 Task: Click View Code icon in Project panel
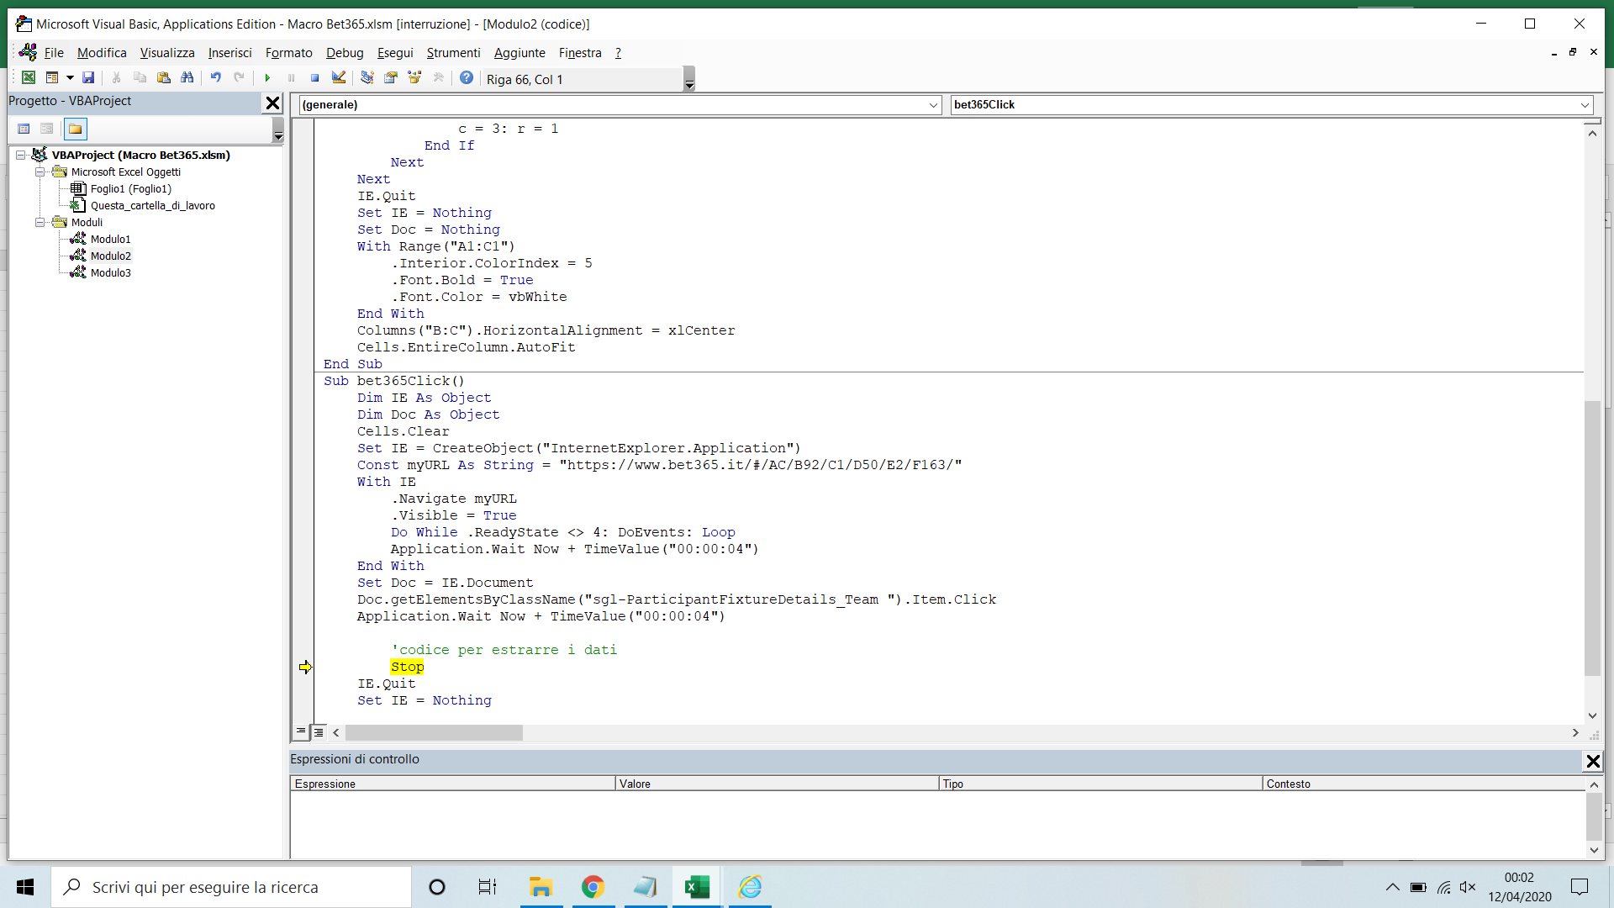(24, 129)
